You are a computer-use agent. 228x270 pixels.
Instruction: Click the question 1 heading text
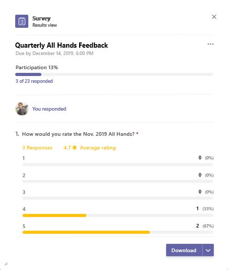(x=78, y=134)
